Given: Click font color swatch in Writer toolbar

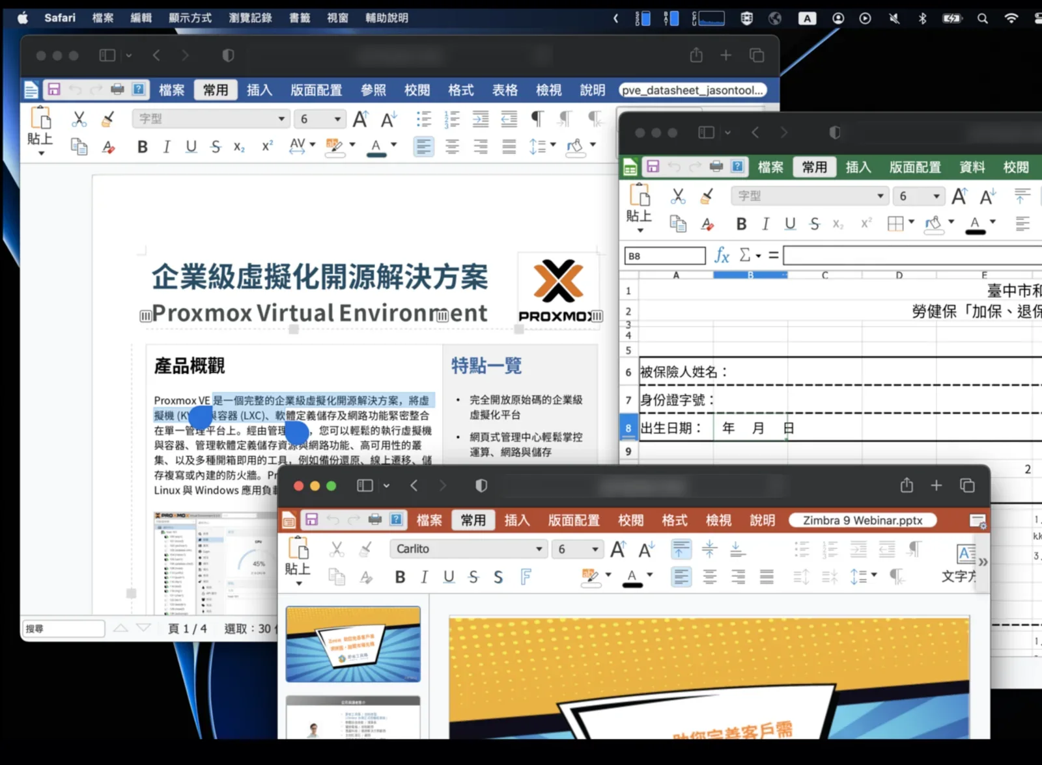Looking at the screenshot, I should 376,147.
